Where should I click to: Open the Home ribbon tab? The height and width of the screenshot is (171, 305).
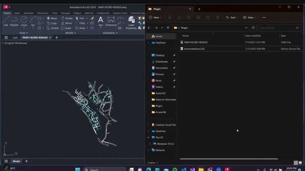(x=7, y=13)
